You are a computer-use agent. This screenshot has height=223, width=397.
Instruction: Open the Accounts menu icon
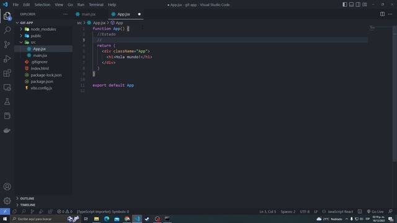click(x=7, y=186)
